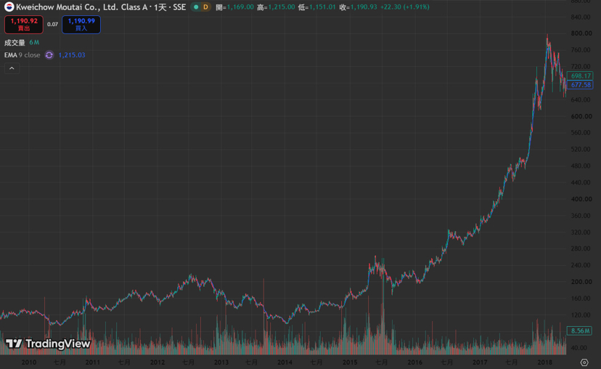Click the TradingView logo watermark

48,344
